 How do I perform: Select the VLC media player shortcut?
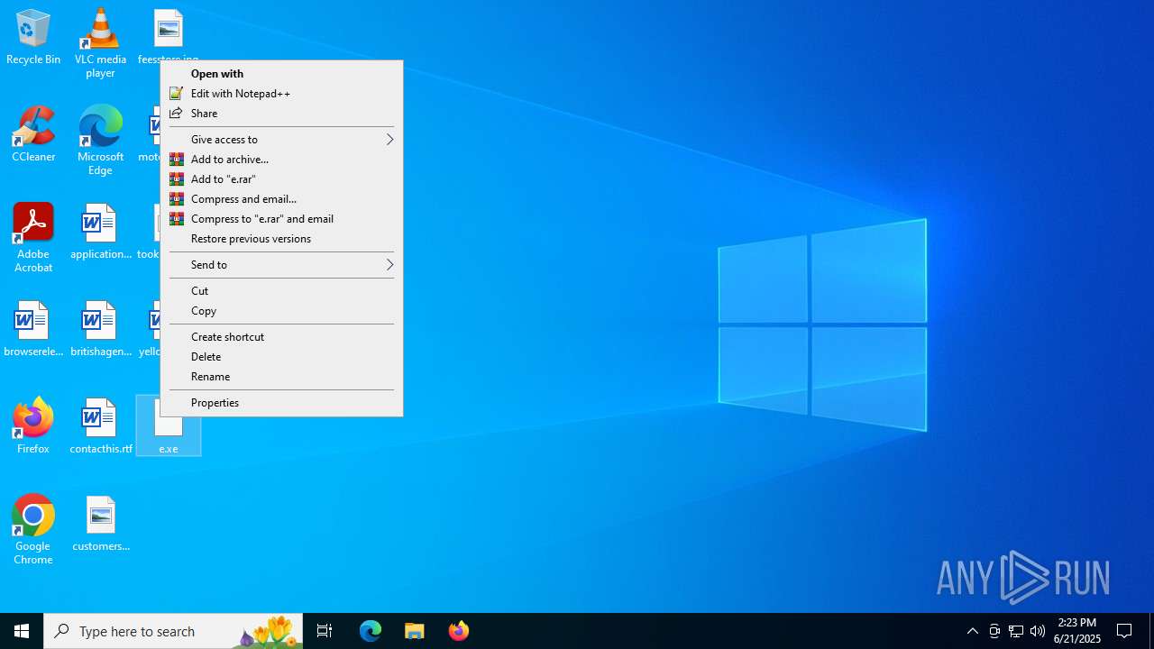pos(100,43)
